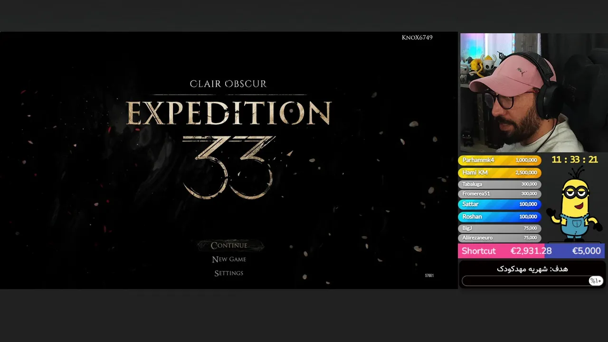
Task: Select Tabaluga donor row
Action: [500, 184]
